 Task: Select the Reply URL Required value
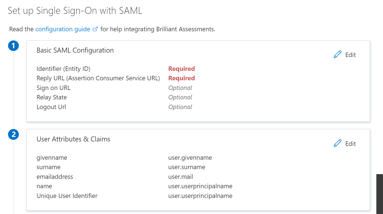click(182, 78)
